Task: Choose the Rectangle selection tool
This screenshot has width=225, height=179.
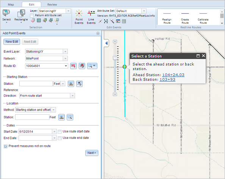Action: [x=21, y=16]
